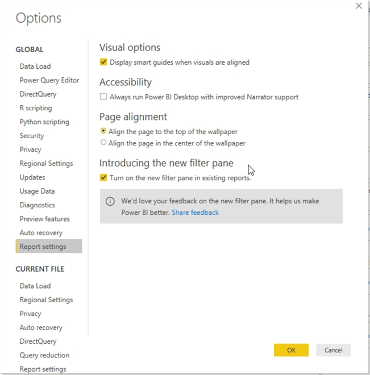Enable Always run with improved Narrator support
370x375 pixels.
coord(103,97)
